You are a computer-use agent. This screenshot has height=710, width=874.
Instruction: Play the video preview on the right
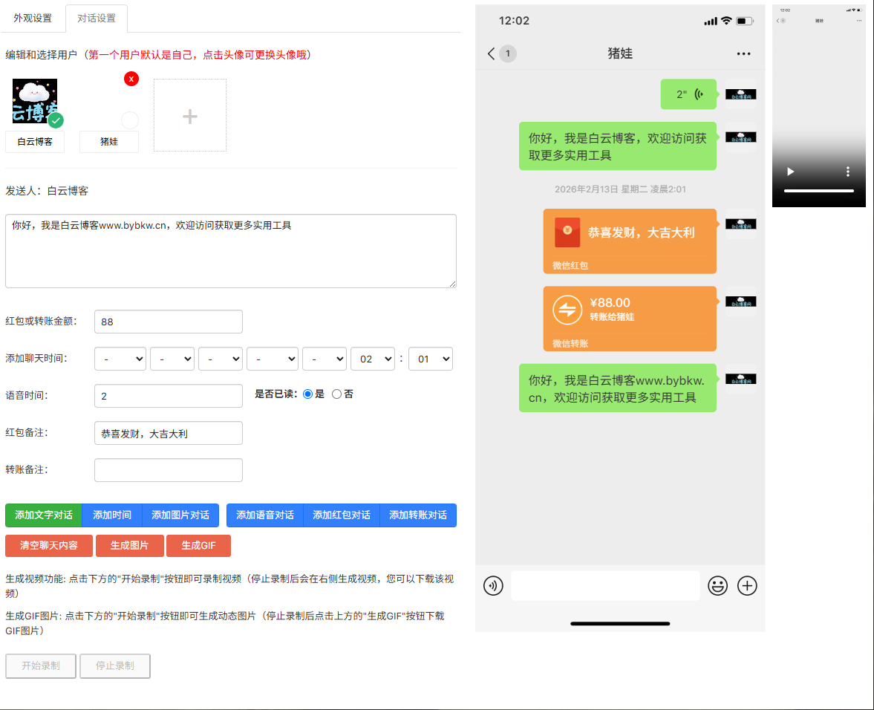point(791,172)
